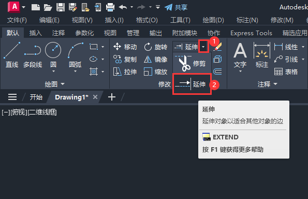Screen dimensions: 308x199
Task: Open the 格式(O) menu
Action: (x=147, y=20)
